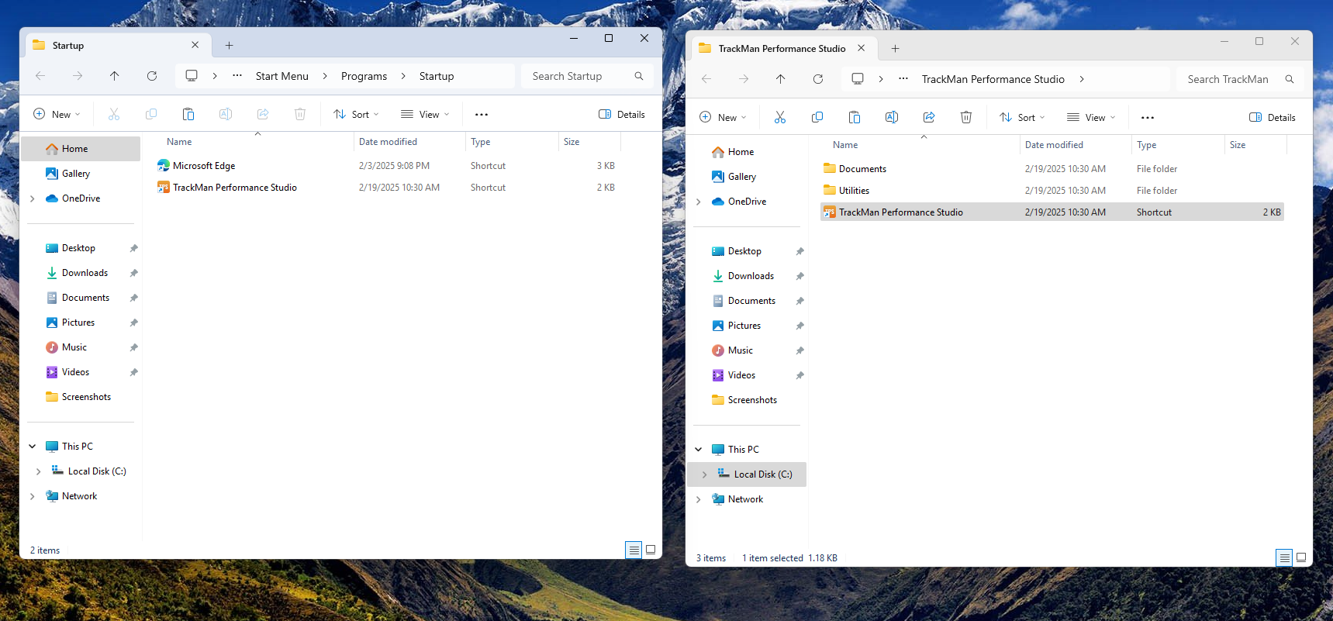Viewport: 1333px width, 621px height.
Task: Click the PC icon in Startup address bar
Action: (x=192, y=76)
